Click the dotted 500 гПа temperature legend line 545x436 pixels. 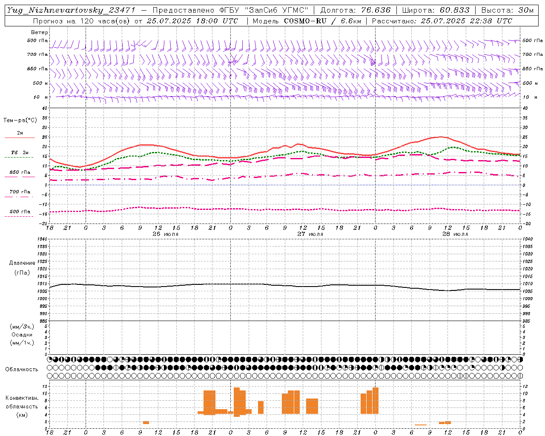click(x=19, y=216)
